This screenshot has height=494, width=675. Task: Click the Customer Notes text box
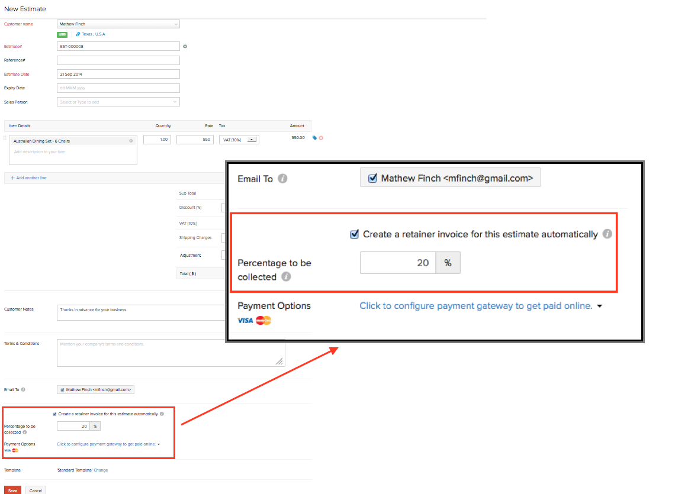(142, 313)
